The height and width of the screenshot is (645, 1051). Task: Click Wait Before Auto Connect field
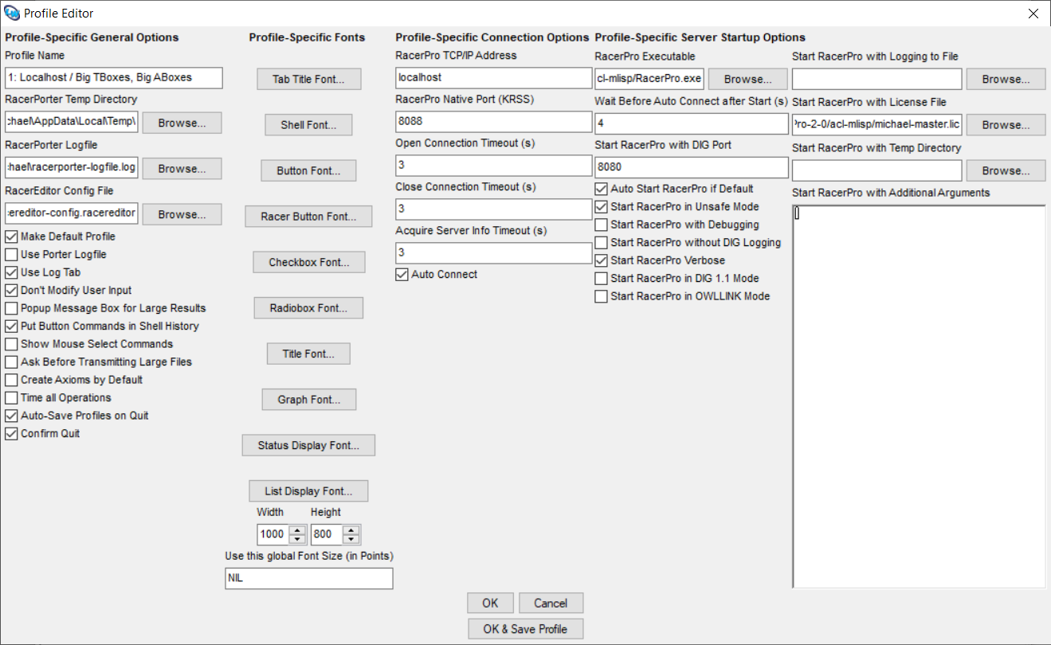[692, 123]
